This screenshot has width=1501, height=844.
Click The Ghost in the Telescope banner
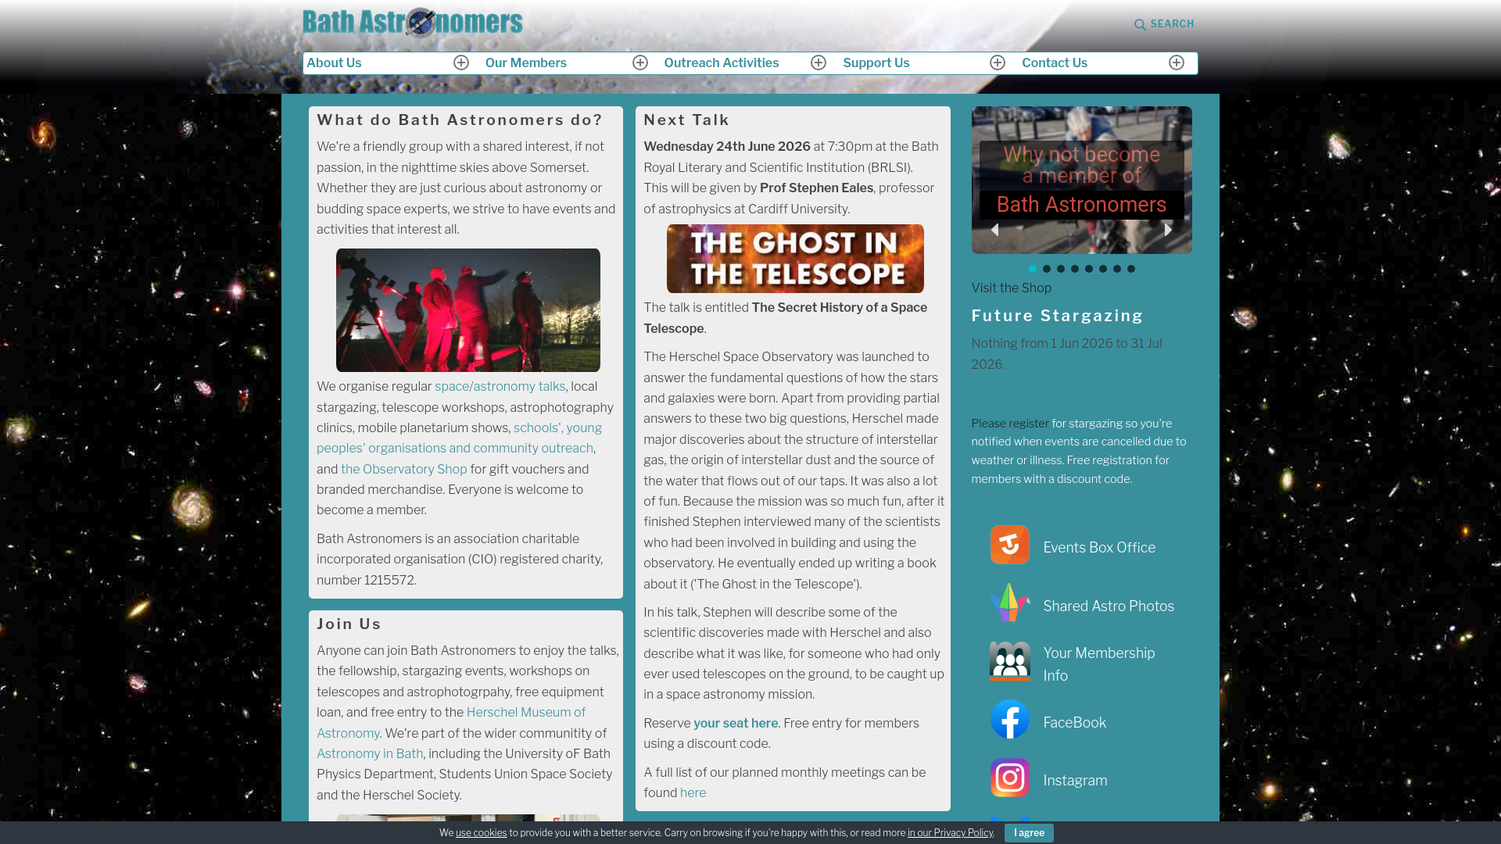[x=795, y=259]
